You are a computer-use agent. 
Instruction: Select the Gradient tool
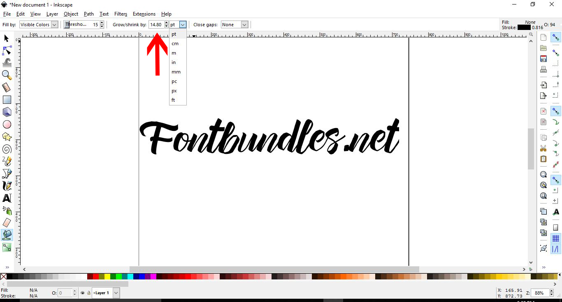click(x=7, y=247)
